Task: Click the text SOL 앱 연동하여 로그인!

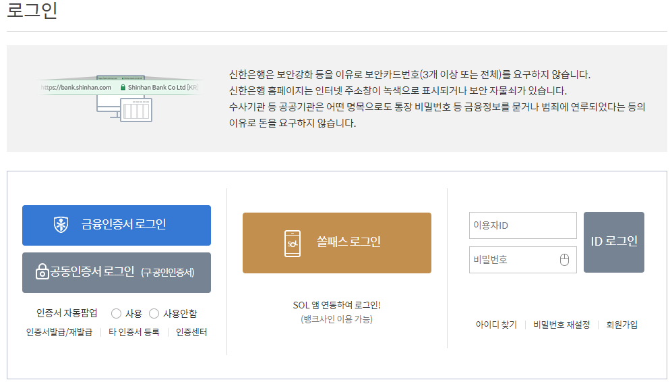Action: [337, 305]
